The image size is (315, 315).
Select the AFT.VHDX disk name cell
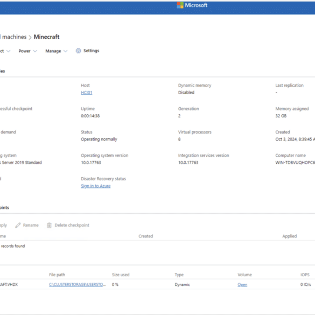(x=9, y=285)
